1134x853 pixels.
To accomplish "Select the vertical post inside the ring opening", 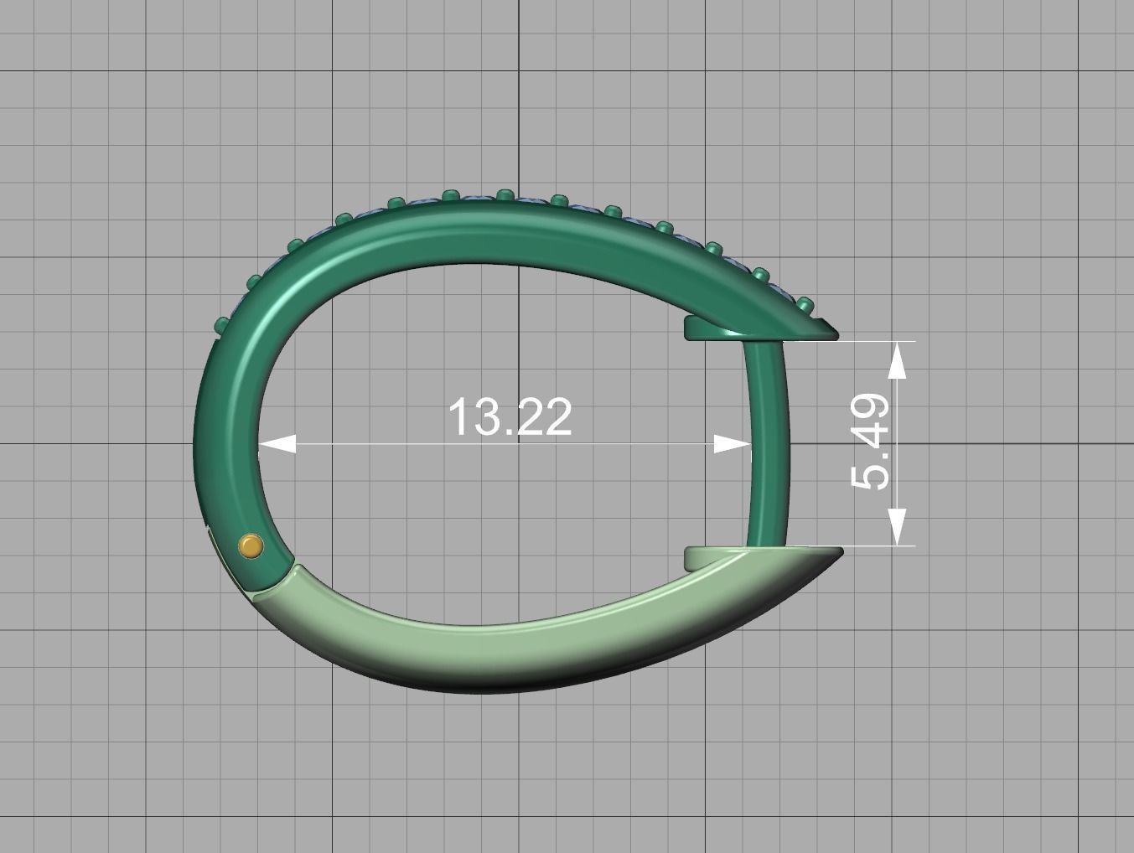I will [x=768, y=444].
